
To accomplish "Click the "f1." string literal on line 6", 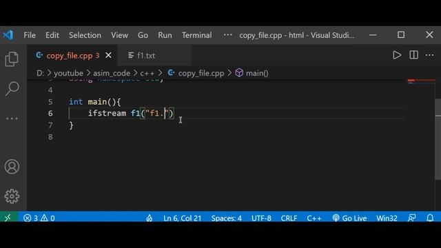I will tap(156, 113).
